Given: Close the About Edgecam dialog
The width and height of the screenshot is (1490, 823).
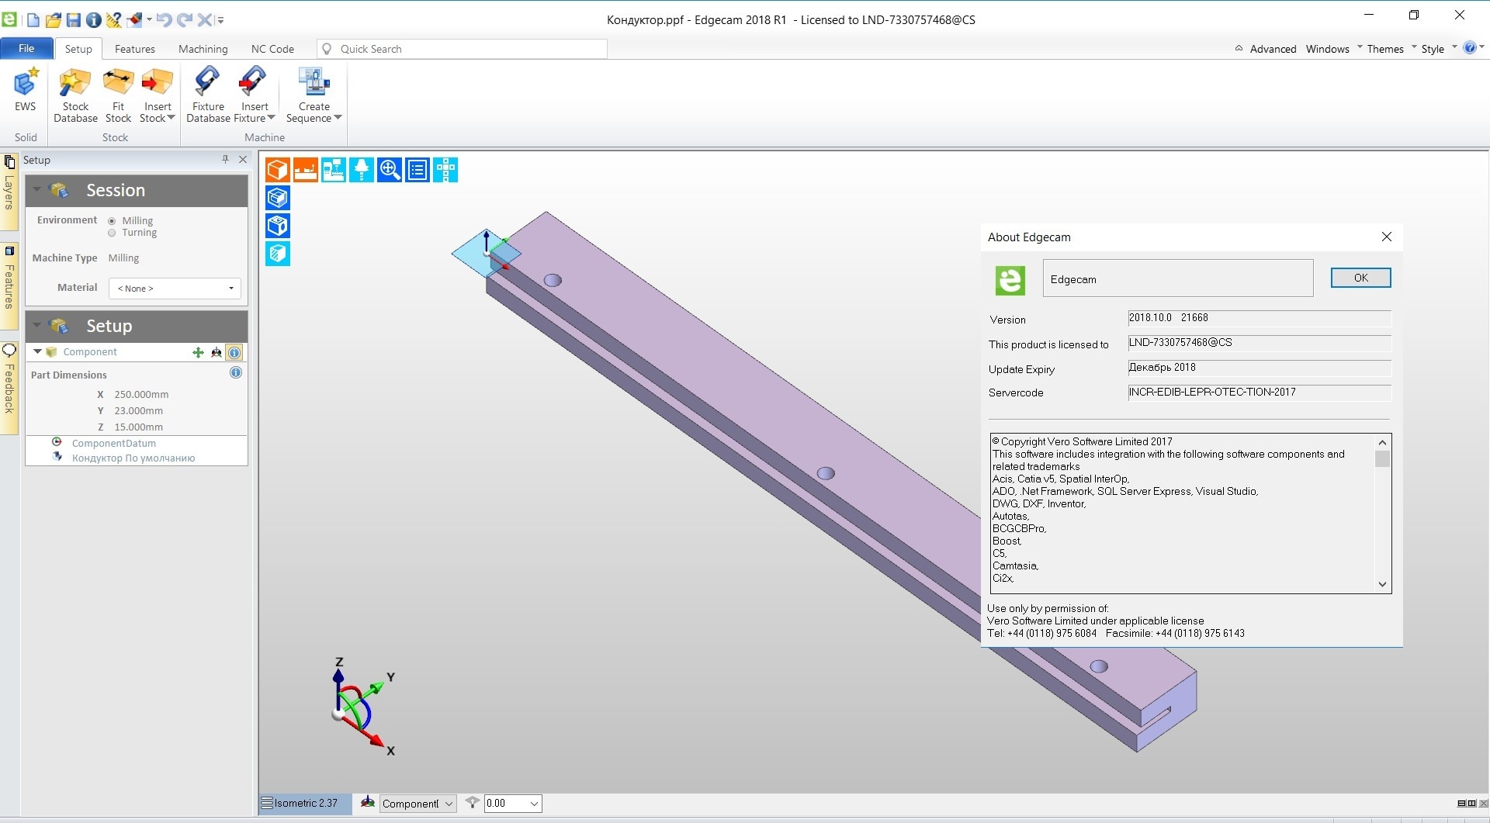Looking at the screenshot, I should click(1387, 237).
